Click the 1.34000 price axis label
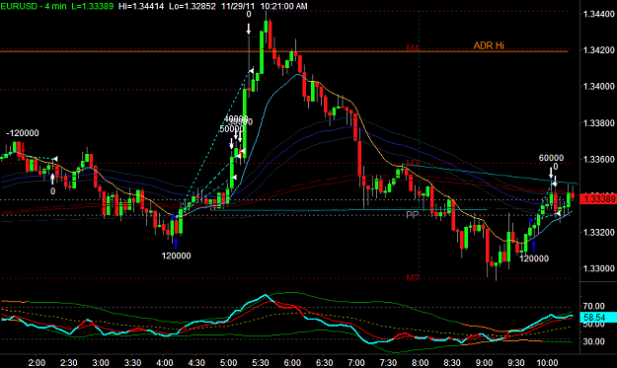This screenshot has width=617, height=368. click(599, 87)
